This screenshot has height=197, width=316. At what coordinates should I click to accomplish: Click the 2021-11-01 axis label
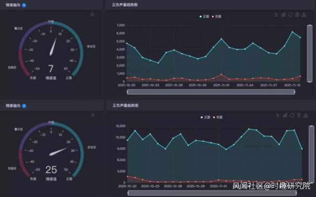(x=221, y=85)
